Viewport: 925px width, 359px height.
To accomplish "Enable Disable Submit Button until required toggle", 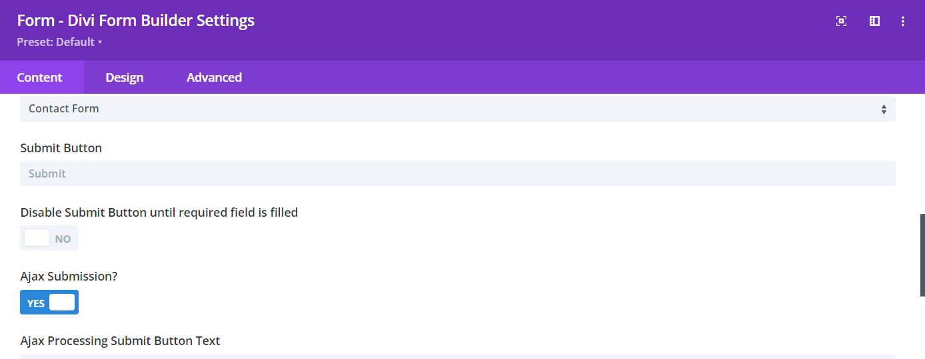I will tap(49, 238).
